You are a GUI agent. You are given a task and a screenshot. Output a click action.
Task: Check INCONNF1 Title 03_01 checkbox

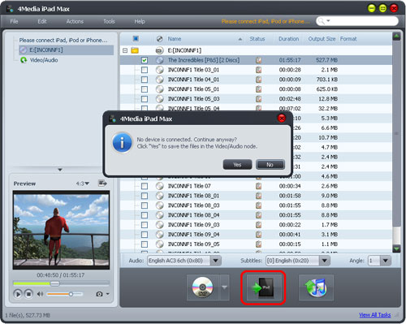[x=145, y=70]
